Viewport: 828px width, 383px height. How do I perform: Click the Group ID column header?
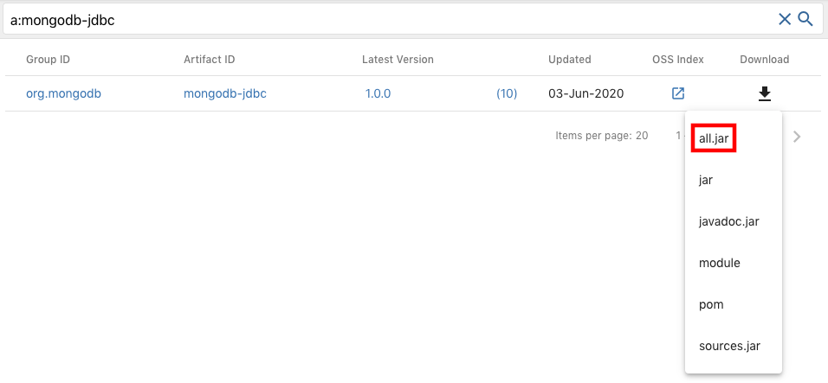(48, 60)
